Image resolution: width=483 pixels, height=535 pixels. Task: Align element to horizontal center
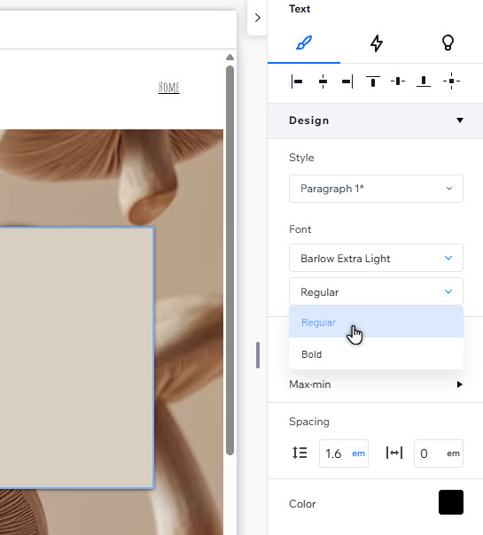[323, 81]
